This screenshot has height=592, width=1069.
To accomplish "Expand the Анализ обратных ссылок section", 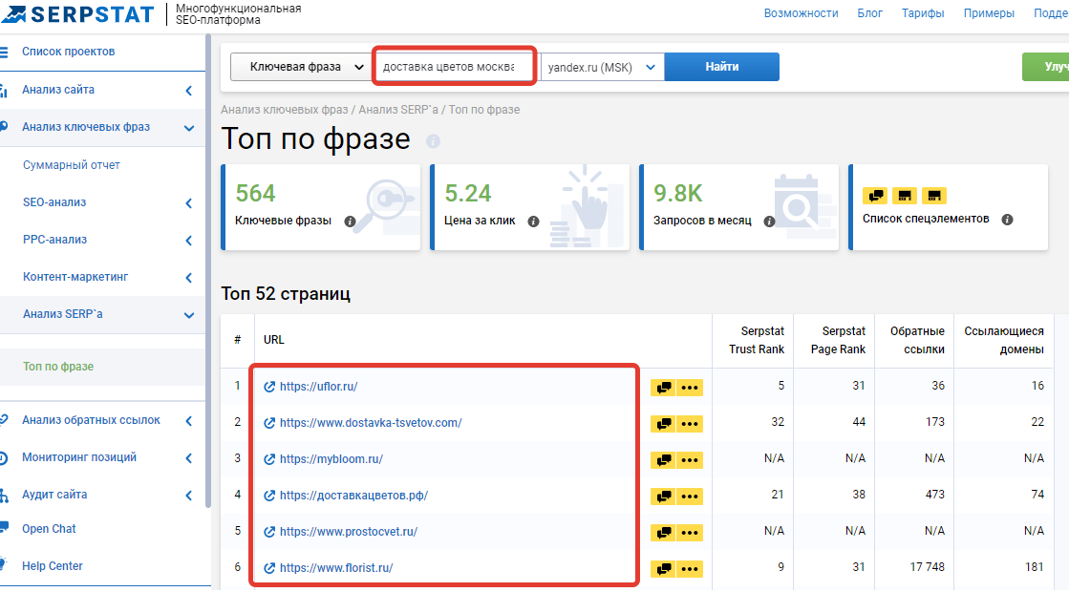I will tap(189, 421).
